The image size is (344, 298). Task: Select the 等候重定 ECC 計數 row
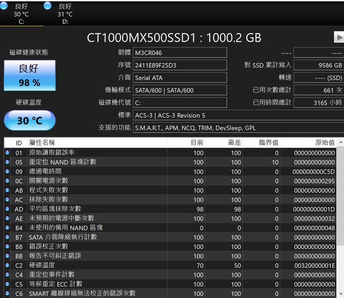170,284
